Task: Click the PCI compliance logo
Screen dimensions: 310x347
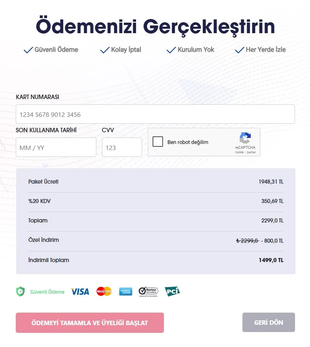Action: [172, 292]
